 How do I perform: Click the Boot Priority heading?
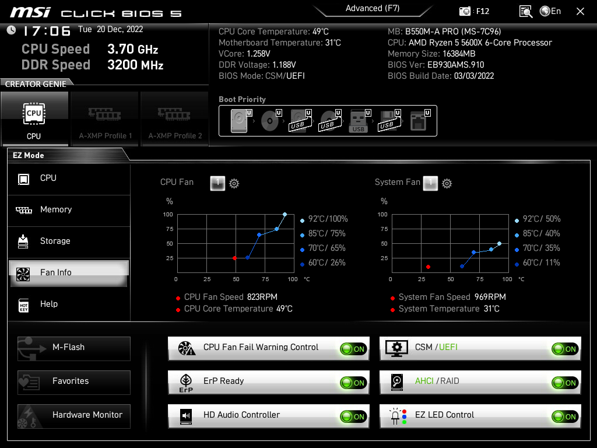[x=242, y=99]
